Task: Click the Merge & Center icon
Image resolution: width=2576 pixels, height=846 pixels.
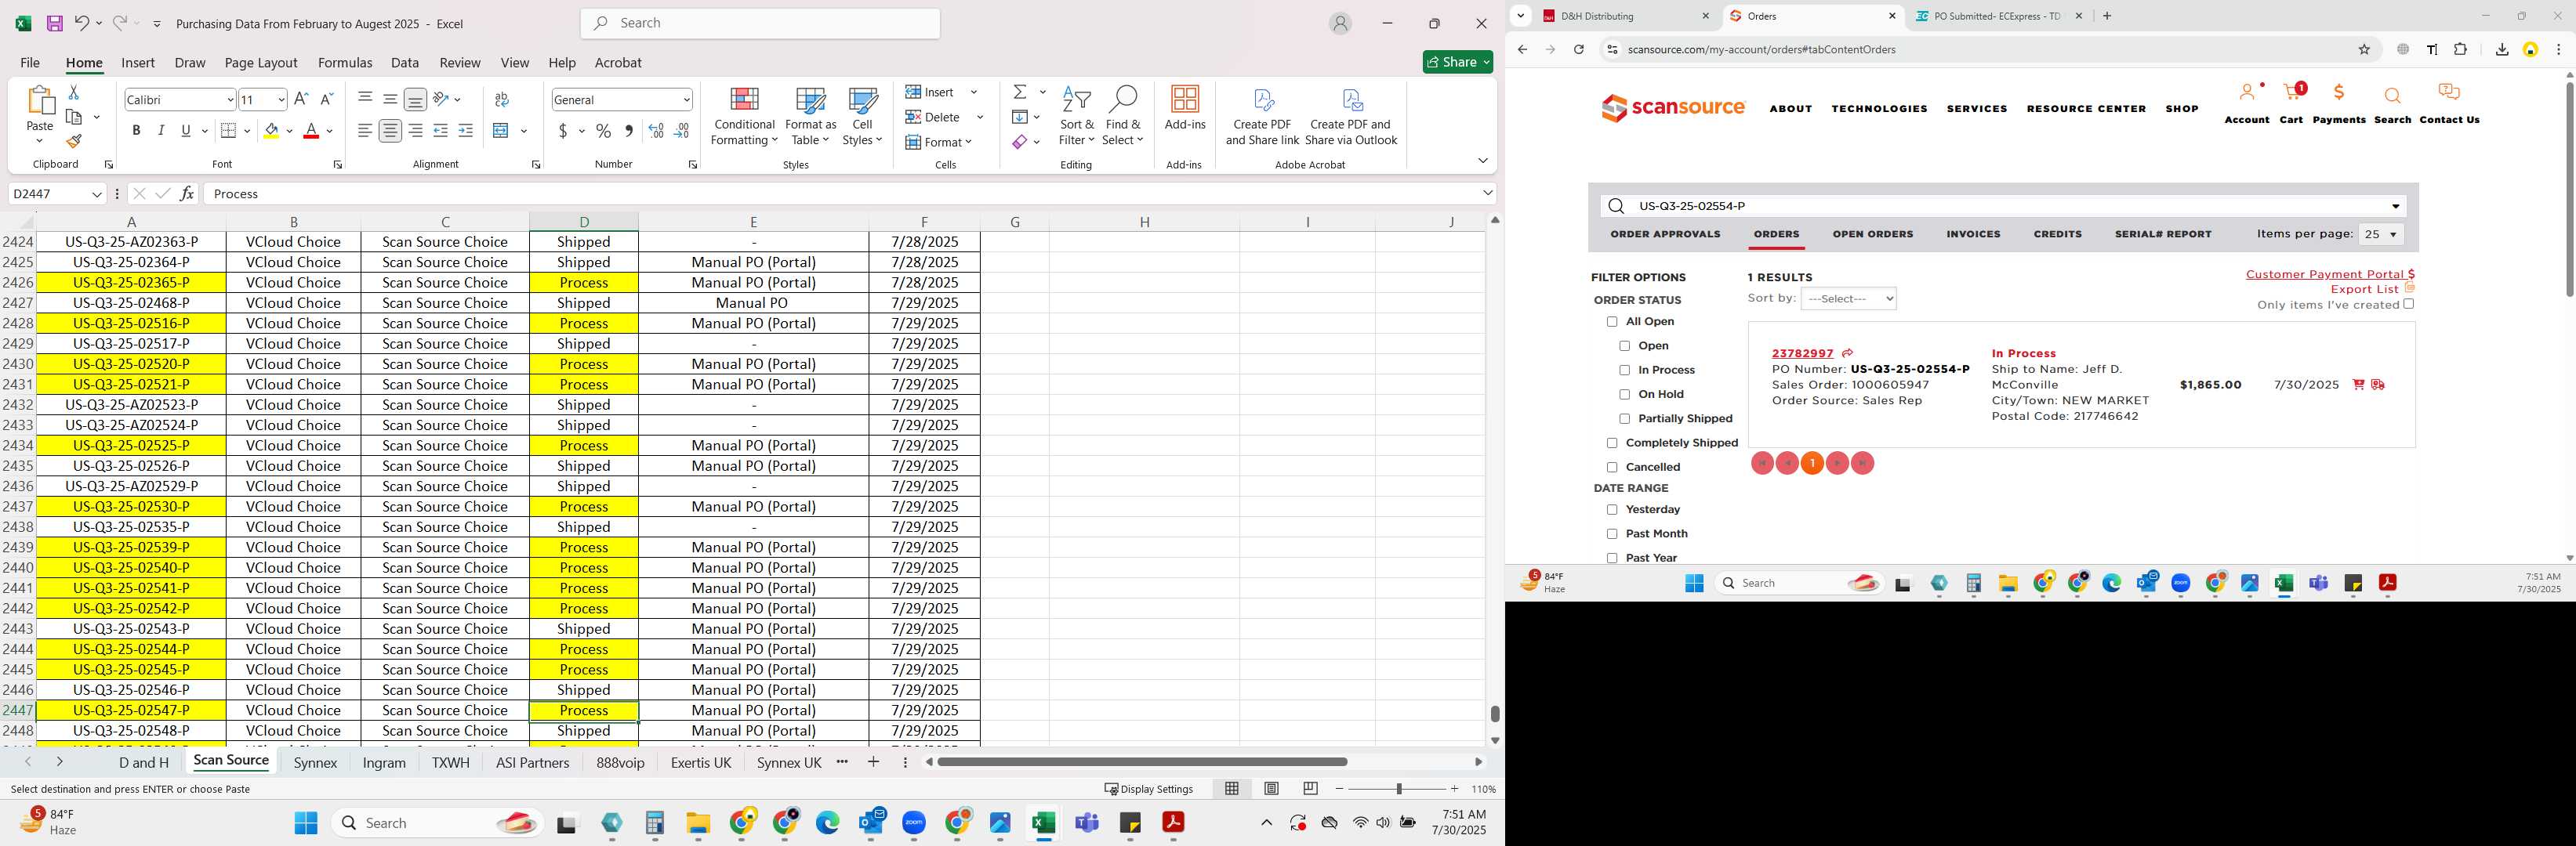Action: [502, 131]
